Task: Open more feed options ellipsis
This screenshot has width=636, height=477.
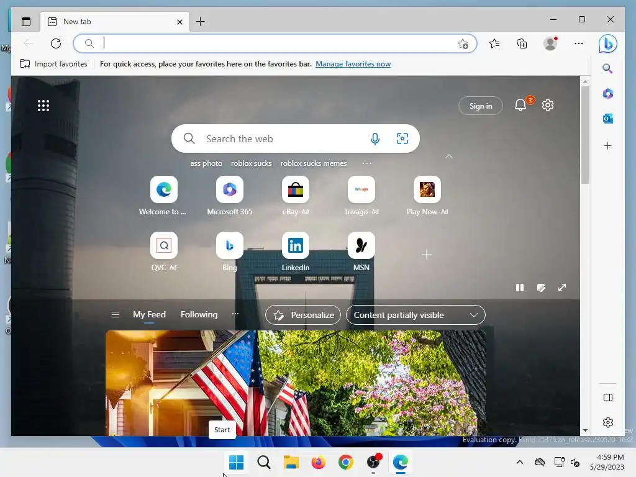Action: pyautogui.click(x=235, y=314)
